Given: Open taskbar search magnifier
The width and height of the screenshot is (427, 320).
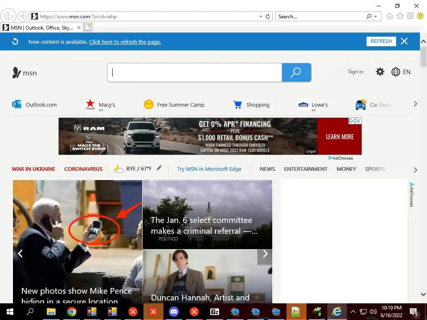Looking at the screenshot, I should 30,311.
